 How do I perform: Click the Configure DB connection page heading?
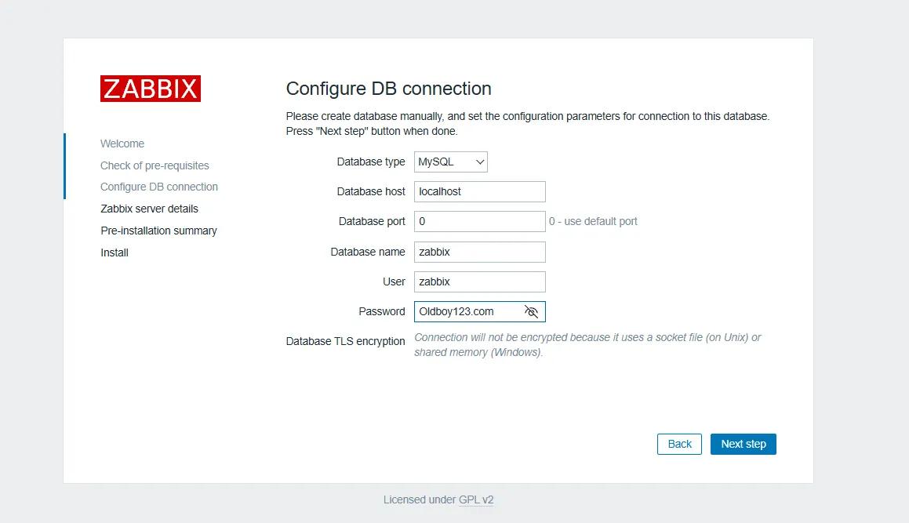click(388, 89)
